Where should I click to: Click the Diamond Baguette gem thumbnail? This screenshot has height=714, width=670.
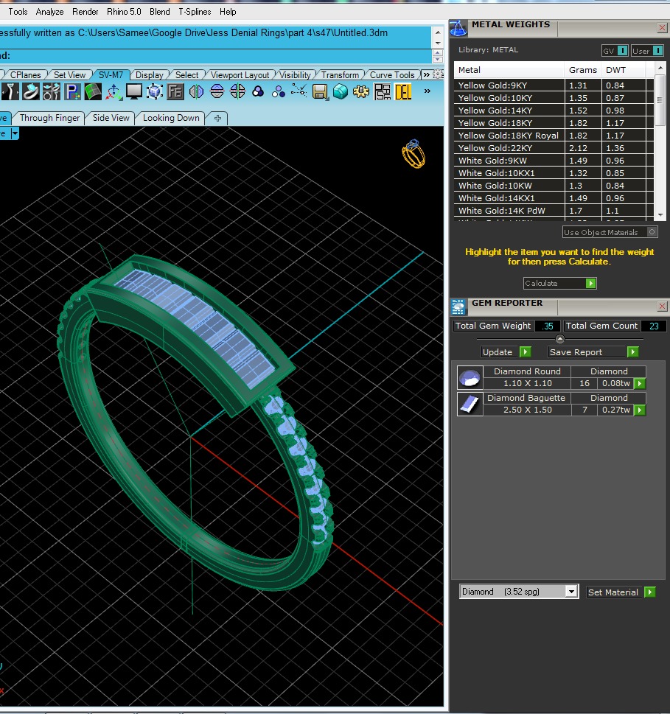(x=470, y=404)
